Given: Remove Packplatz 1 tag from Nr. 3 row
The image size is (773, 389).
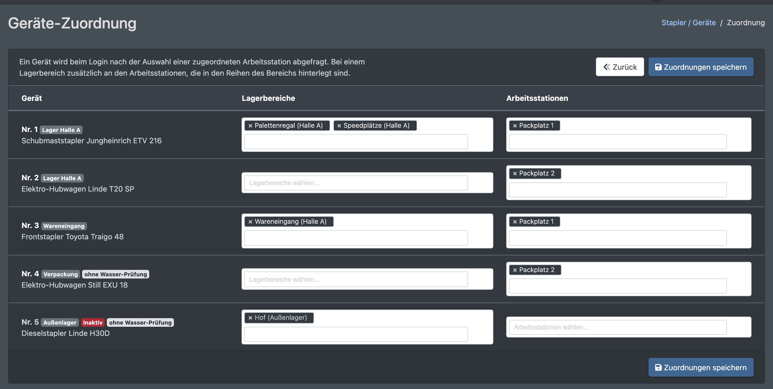Looking at the screenshot, I should [x=515, y=222].
